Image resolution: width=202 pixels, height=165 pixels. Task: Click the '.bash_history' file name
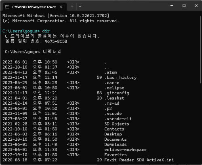point(121,78)
